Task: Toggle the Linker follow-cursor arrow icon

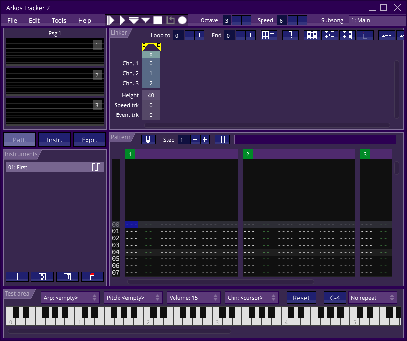Action: click(x=290, y=35)
